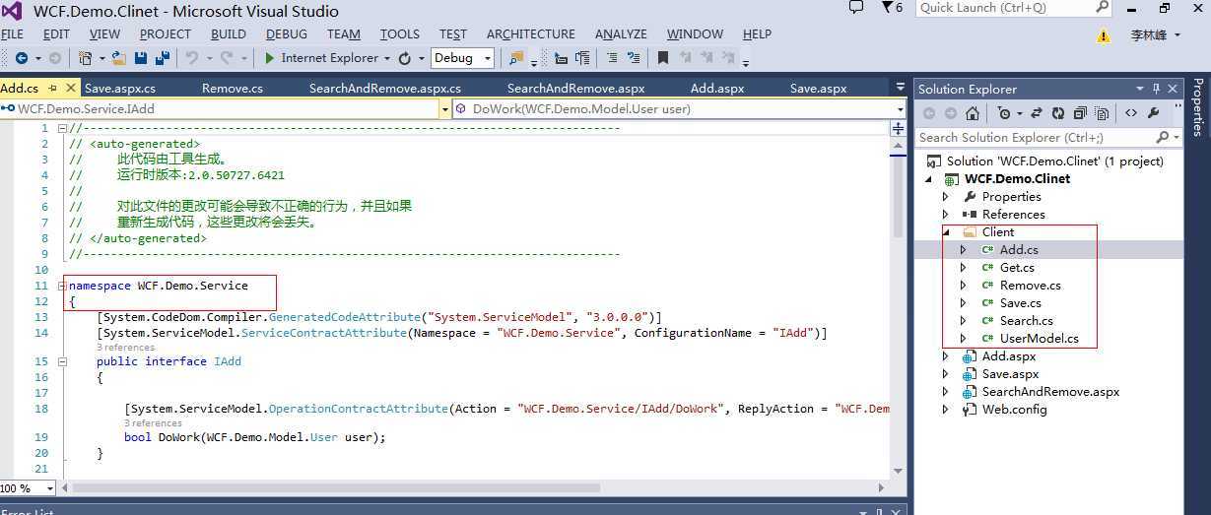
Task: Collapse the Client folder
Action: point(946,232)
